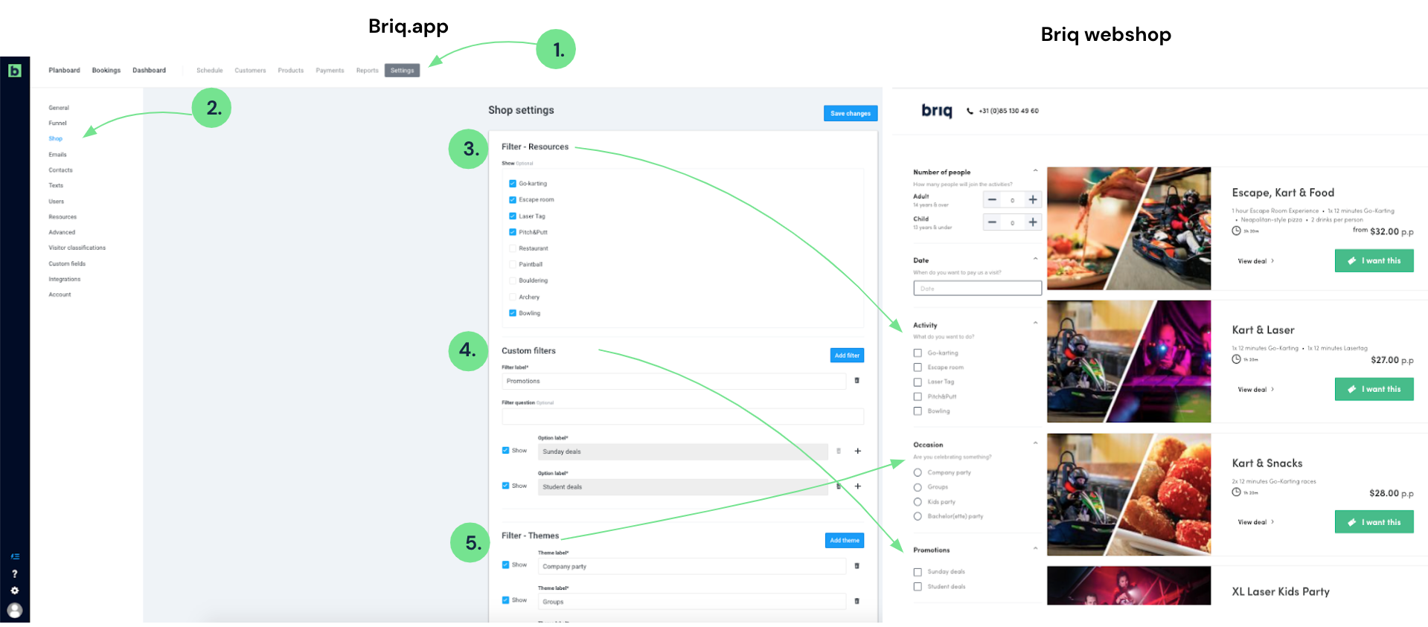
Task: Delete the Student deals option
Action: pyautogui.click(x=839, y=486)
